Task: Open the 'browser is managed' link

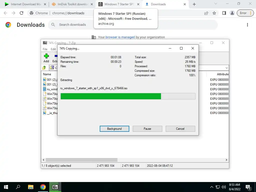Action: coord(120,37)
